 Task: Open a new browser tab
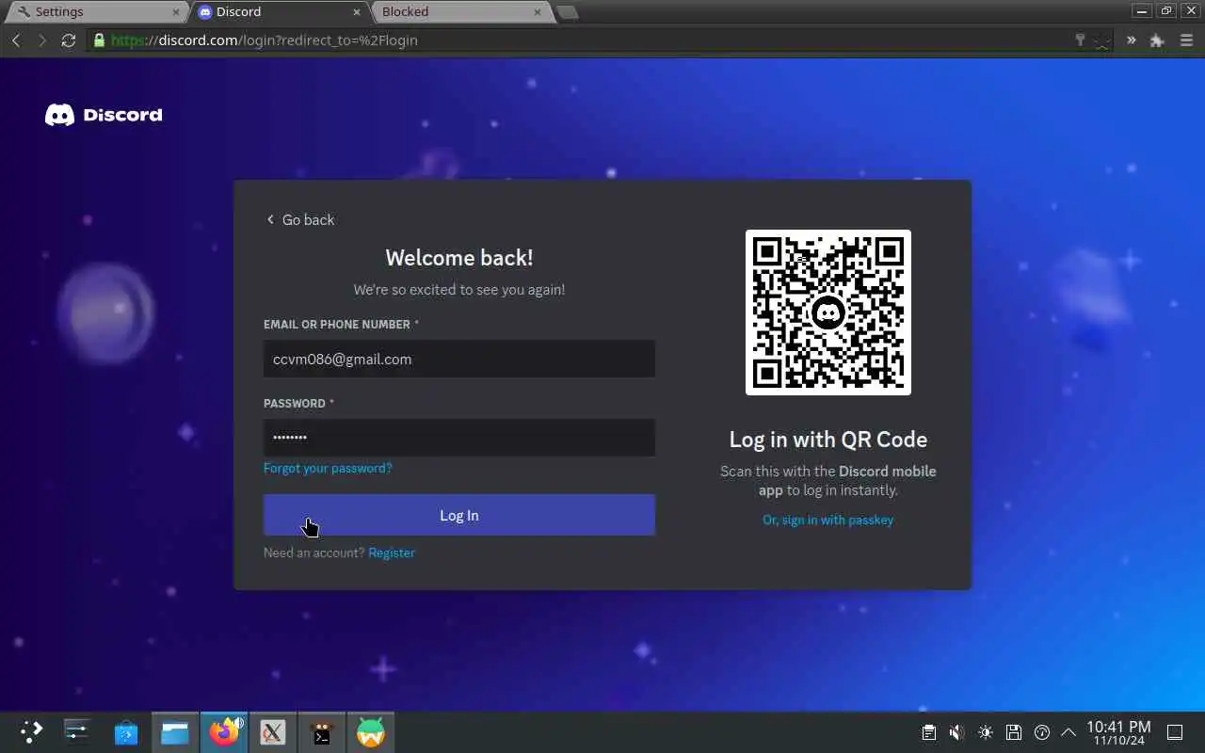point(567,12)
